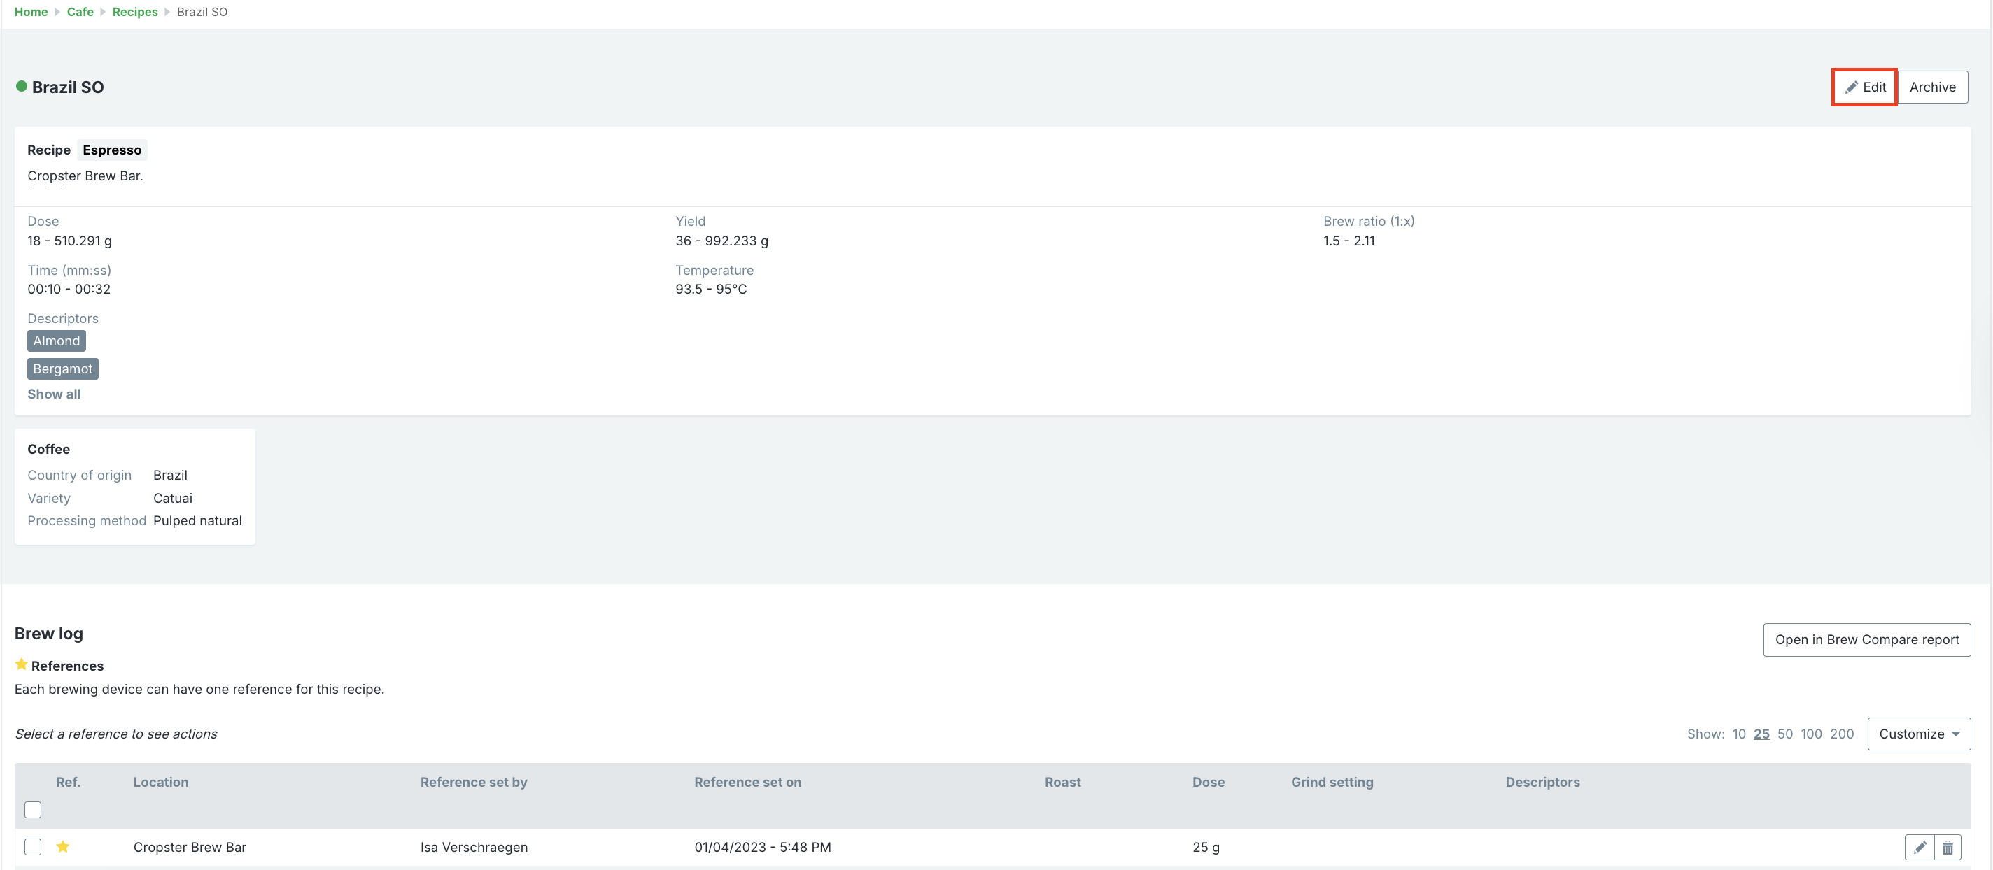Click Isa Verschraegen in the table

[474, 847]
